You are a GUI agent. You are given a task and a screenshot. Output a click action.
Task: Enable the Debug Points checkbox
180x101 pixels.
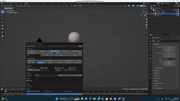46,91
